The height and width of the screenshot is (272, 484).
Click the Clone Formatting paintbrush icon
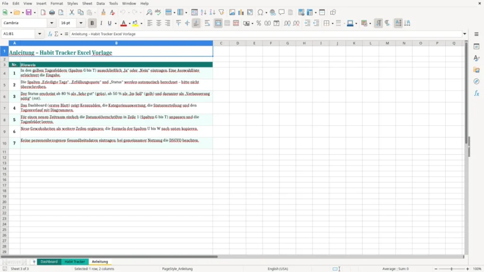click(104, 12)
